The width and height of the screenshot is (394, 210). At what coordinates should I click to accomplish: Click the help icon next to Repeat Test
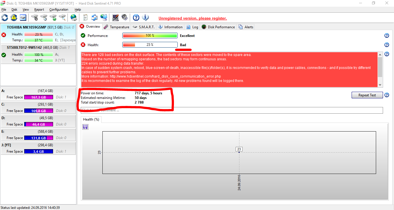pyautogui.click(x=387, y=95)
